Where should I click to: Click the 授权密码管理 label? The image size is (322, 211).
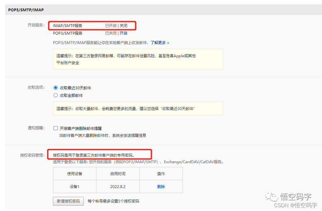pyautogui.click(x=32, y=155)
